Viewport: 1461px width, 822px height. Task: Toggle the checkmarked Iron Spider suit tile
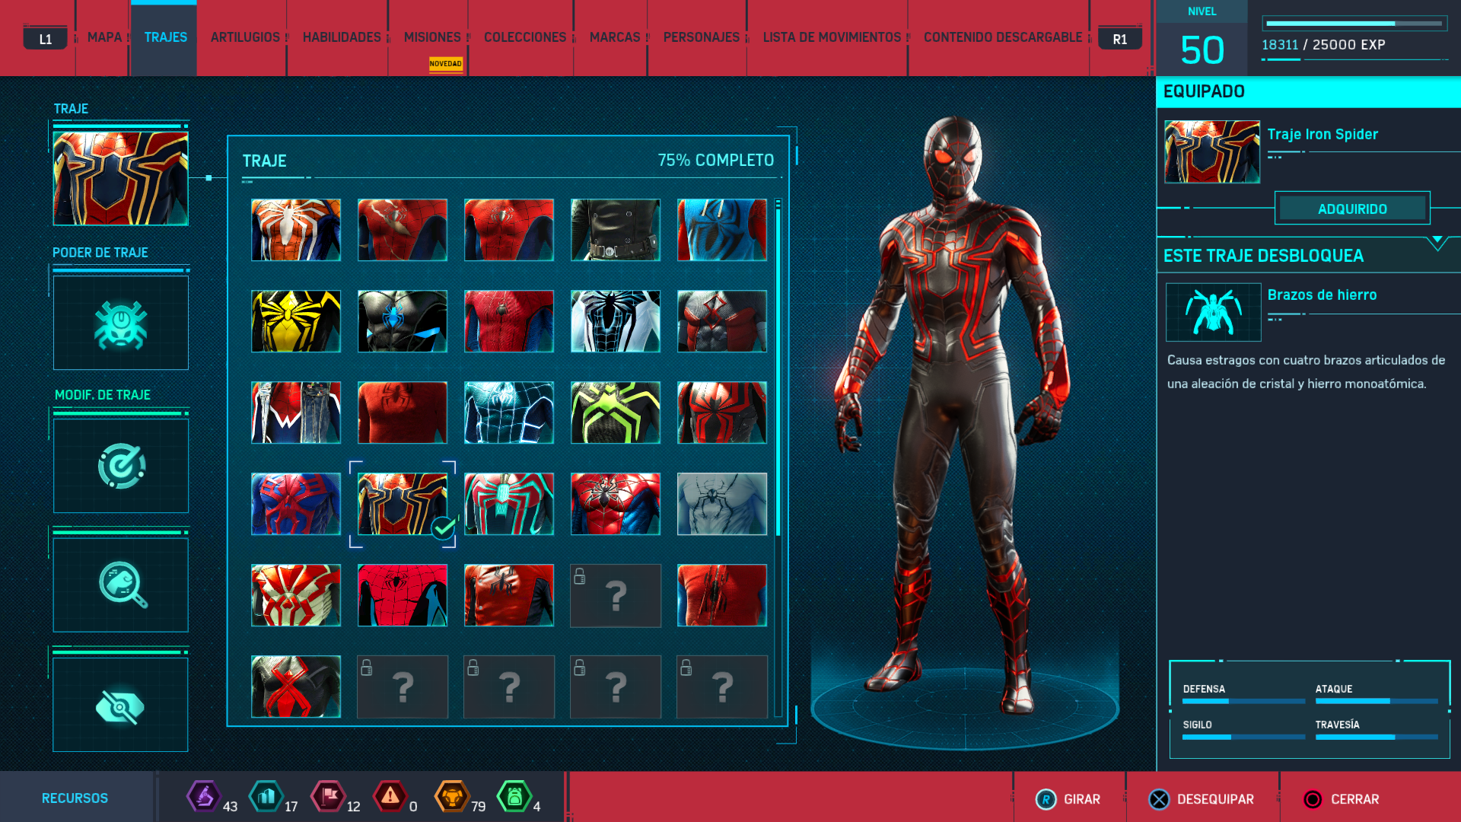[x=403, y=504]
